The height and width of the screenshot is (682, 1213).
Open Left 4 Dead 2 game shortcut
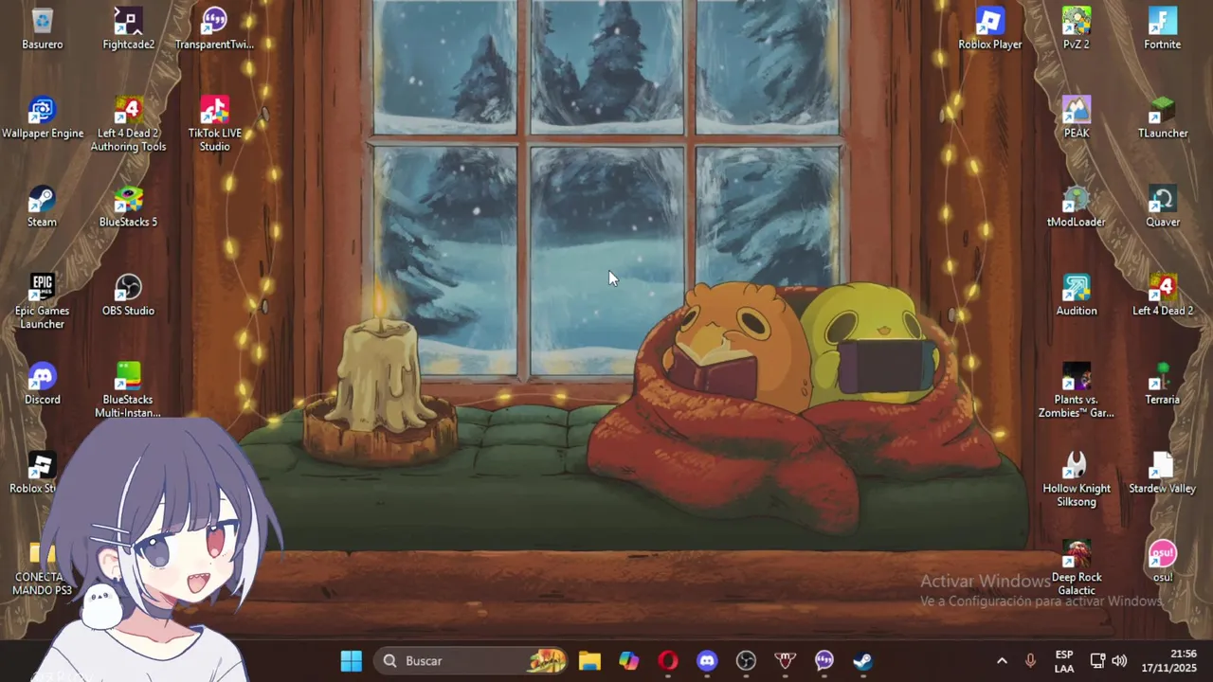[x=1162, y=296]
